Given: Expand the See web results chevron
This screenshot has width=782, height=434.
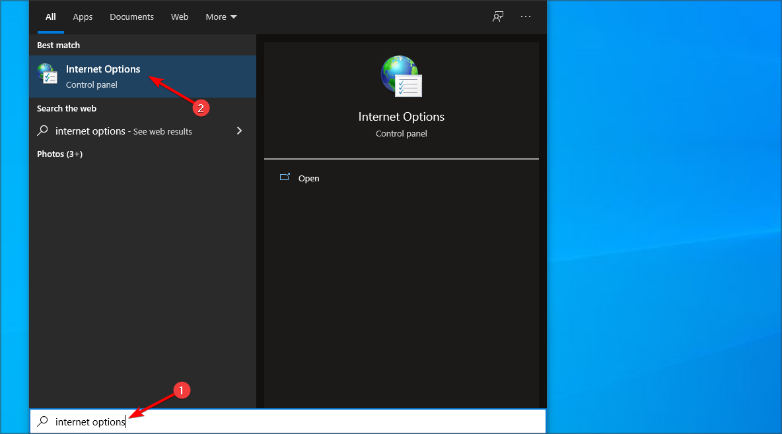Looking at the screenshot, I should pyautogui.click(x=239, y=131).
